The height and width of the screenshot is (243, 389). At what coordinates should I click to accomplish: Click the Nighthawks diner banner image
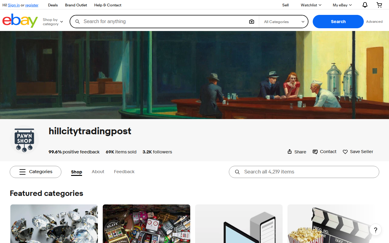point(194,75)
